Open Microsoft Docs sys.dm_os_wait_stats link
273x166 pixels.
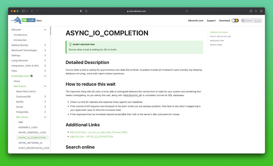[99, 132]
